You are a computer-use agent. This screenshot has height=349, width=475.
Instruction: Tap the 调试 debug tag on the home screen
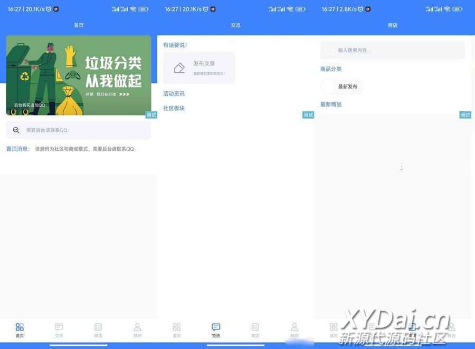151,115
